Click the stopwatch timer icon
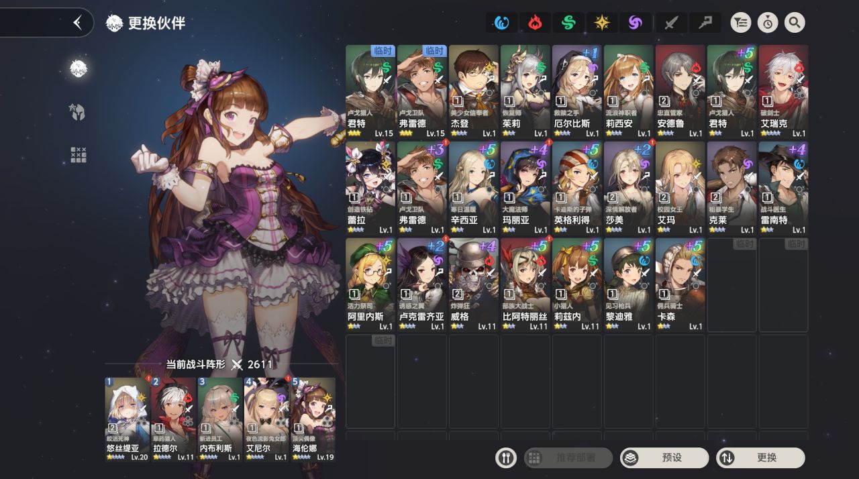Screen dimensions: 859x479 point(768,23)
